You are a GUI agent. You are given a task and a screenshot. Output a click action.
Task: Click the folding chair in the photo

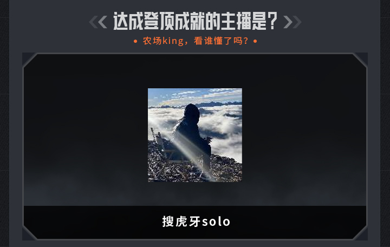pos(160,144)
